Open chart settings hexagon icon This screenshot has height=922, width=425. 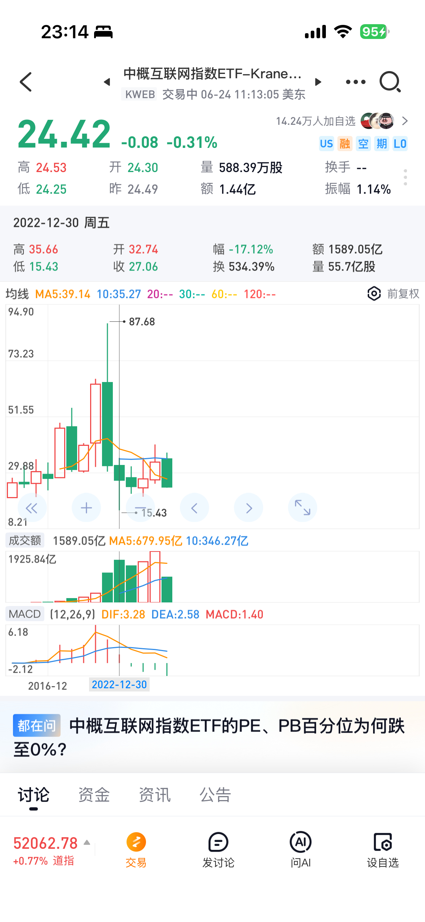pos(374,294)
